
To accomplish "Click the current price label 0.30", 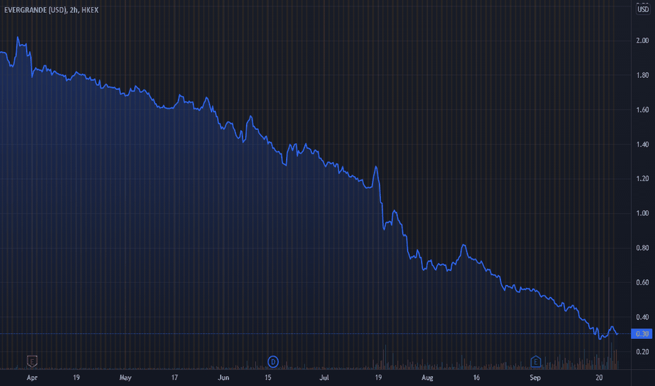I will [x=642, y=334].
